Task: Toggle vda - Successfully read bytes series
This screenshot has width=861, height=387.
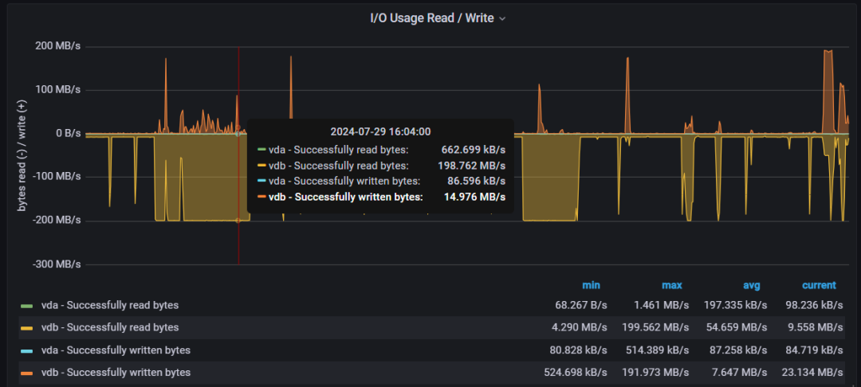Action: pyautogui.click(x=110, y=305)
